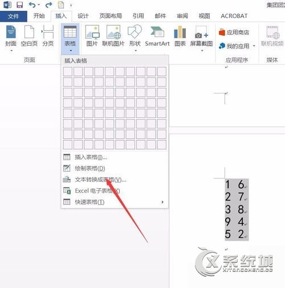The image size is (285, 288).
Task: Insert a 空白页 blank page
Action: click(x=29, y=35)
